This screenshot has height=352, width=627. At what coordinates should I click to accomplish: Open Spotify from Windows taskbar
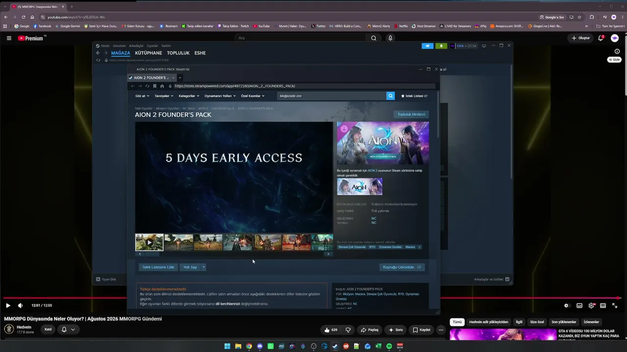coord(389,346)
